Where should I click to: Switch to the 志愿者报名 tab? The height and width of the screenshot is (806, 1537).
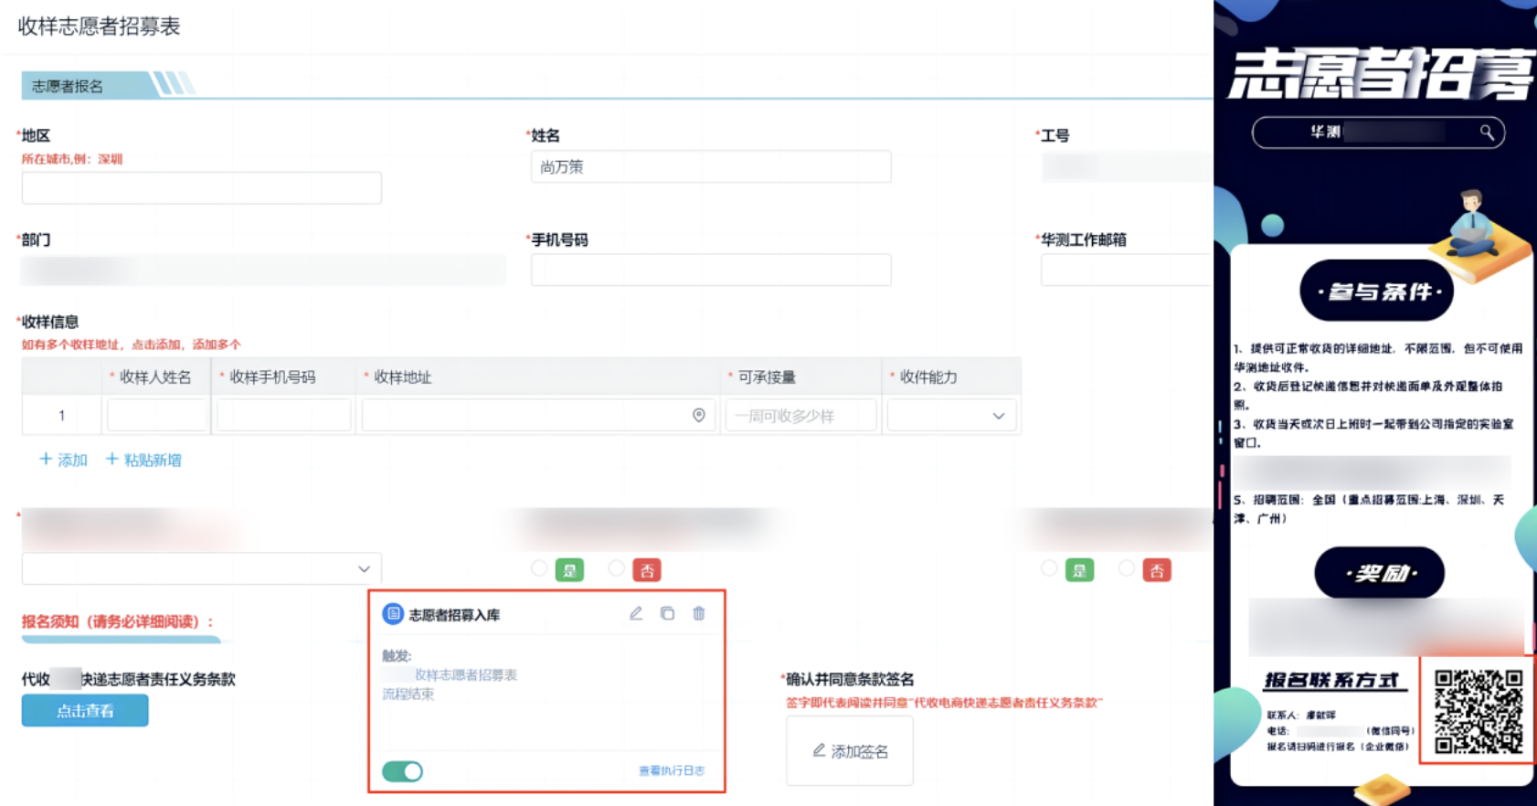(68, 86)
